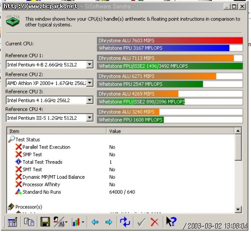The image size is (251, 232).
Task: Click the colored pyramid icon beside Standard No Runs
Action: click(x=19, y=192)
